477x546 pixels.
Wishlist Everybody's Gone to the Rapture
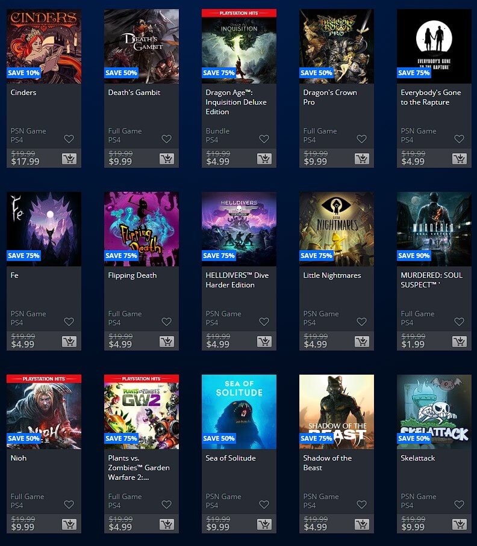click(459, 139)
